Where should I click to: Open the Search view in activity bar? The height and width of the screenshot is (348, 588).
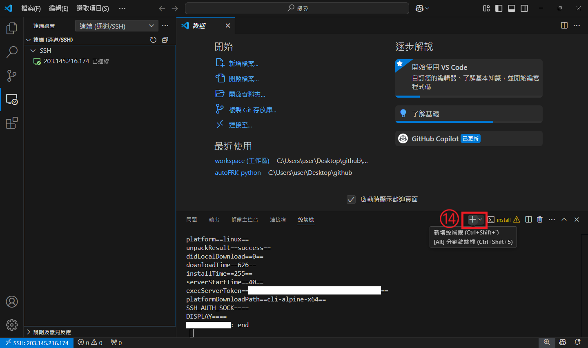tap(12, 52)
